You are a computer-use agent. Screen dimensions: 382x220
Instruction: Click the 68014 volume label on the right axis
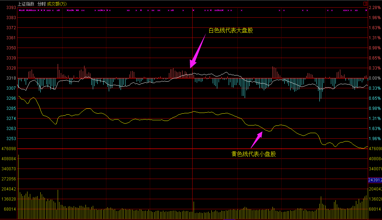point(375,209)
